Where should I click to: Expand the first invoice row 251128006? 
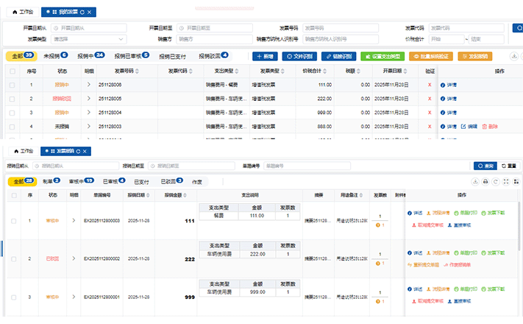(x=89, y=85)
